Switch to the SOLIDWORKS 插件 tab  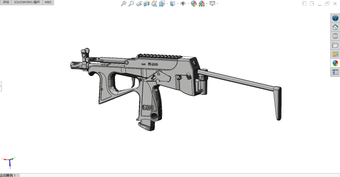(x=27, y=2)
